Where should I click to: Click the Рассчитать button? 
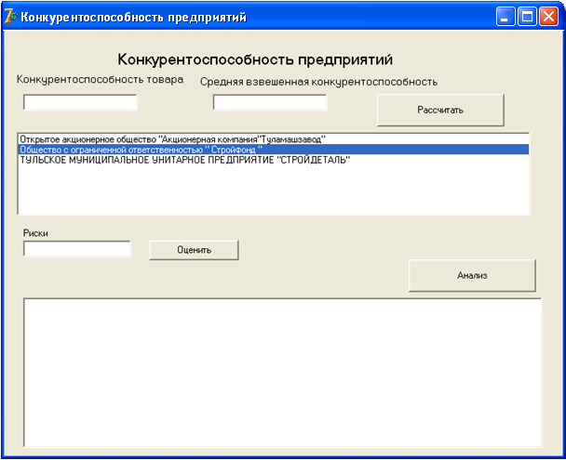(x=440, y=110)
